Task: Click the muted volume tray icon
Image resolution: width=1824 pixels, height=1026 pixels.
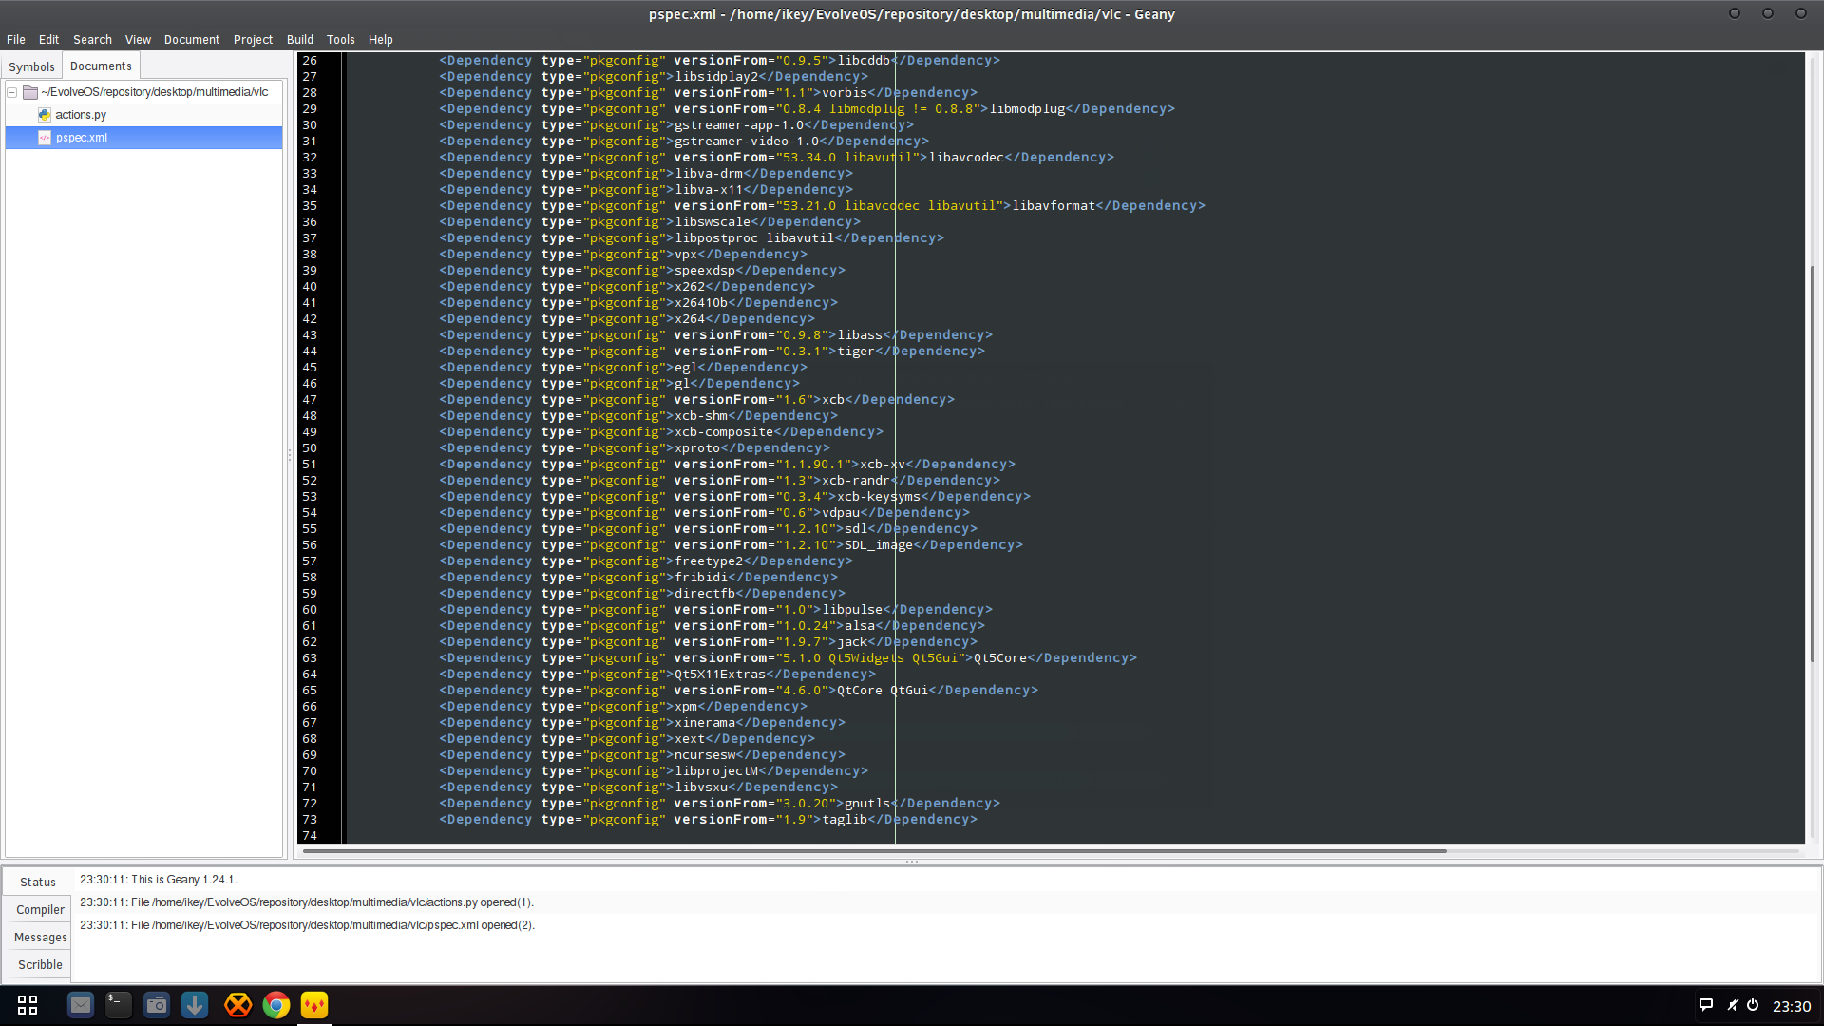Action: [1733, 1005]
